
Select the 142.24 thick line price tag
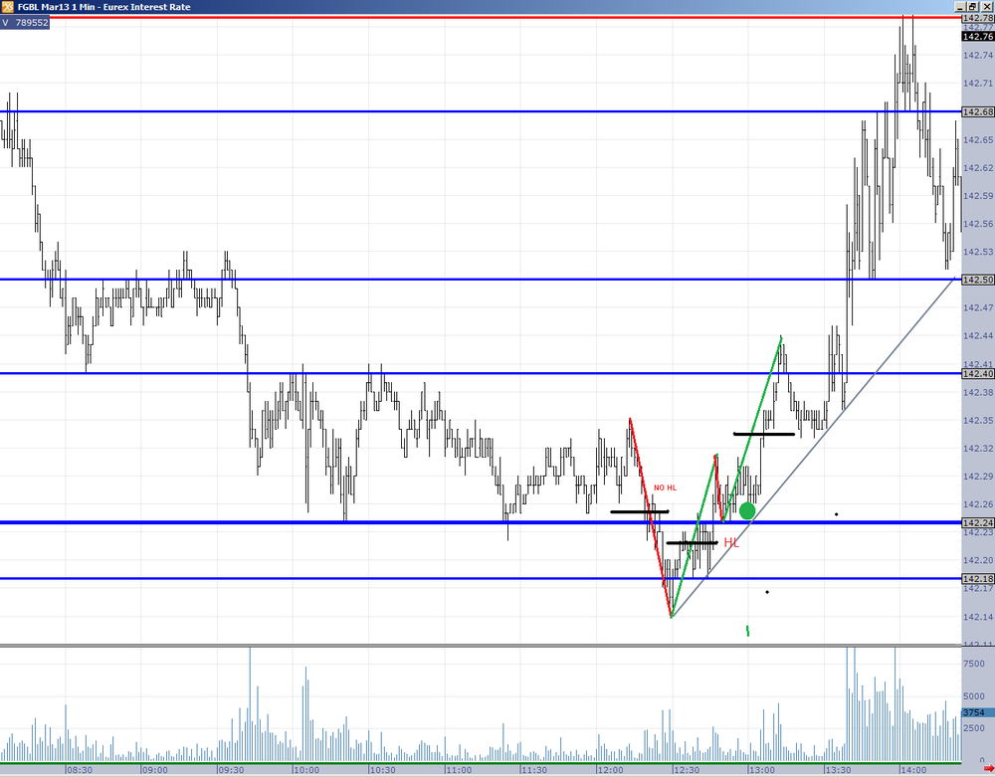978,522
